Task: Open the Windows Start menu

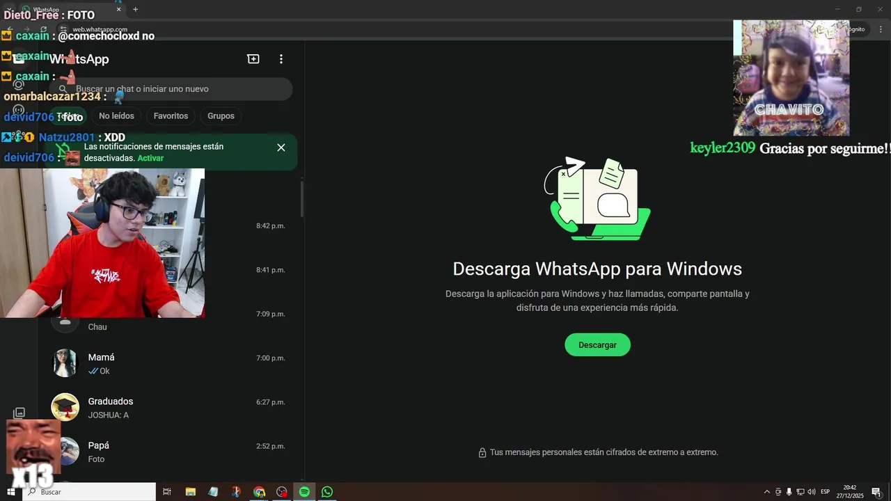Action: 10,492
